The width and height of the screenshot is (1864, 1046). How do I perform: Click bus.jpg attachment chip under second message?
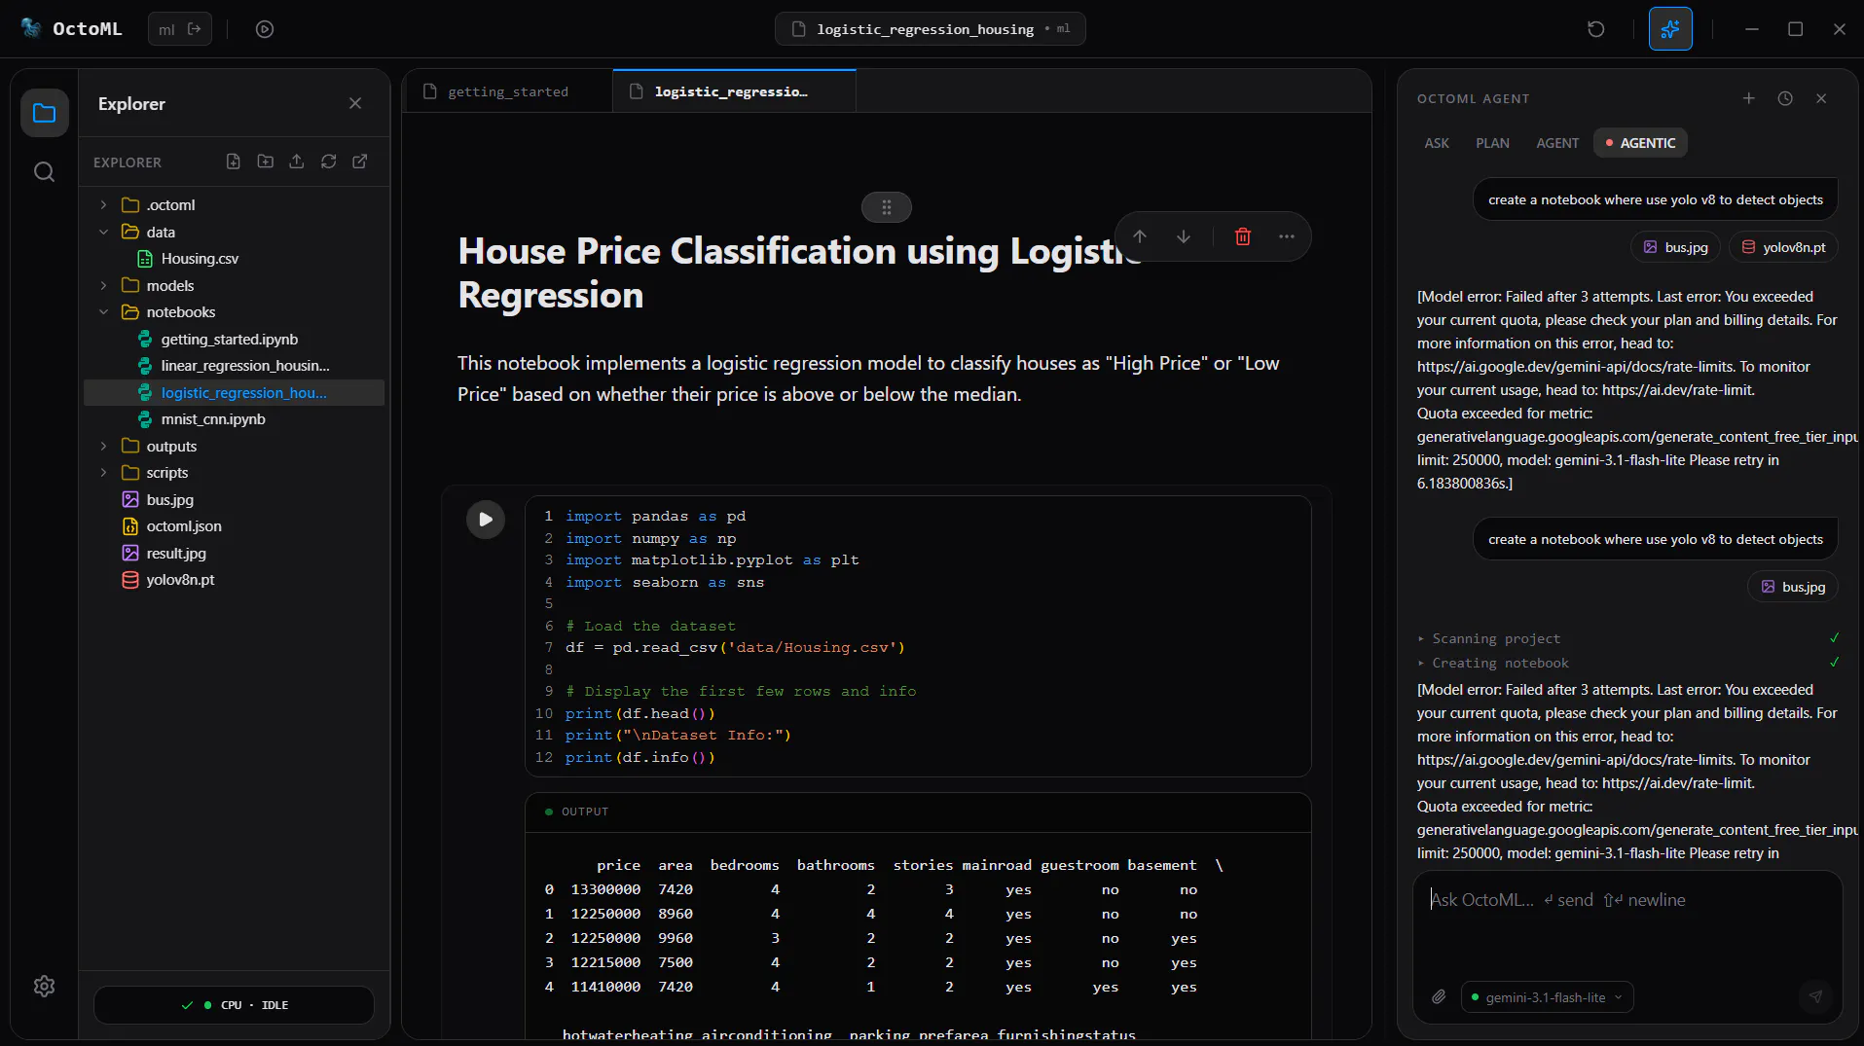pyautogui.click(x=1793, y=587)
